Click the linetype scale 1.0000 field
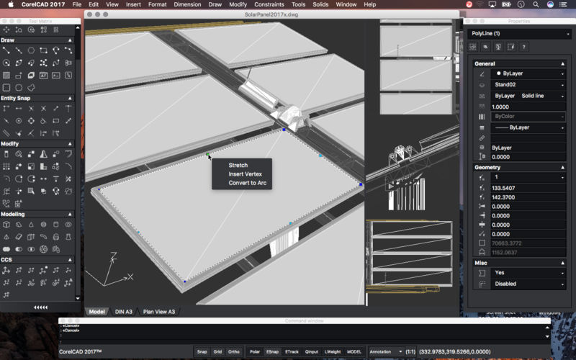576x360 pixels. pyautogui.click(x=528, y=107)
